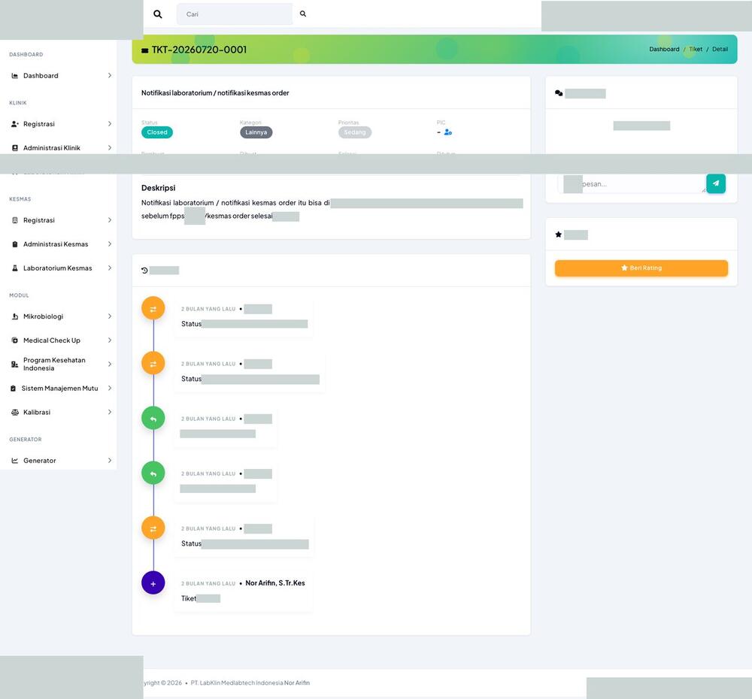The image size is (752, 699).
Task: Click Kesmas Registrasi clipboard icon
Action: click(15, 220)
